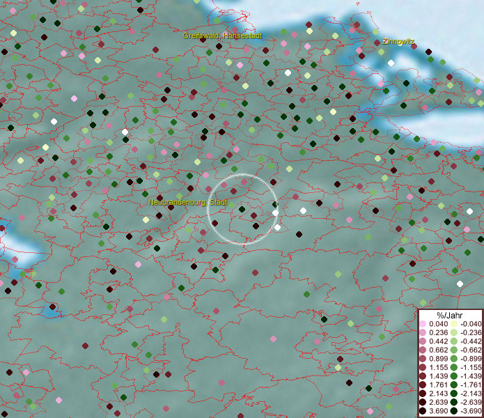The image size is (484, 418).
Task: Pick the 0.040 legend color swatch
Action: click(x=423, y=324)
